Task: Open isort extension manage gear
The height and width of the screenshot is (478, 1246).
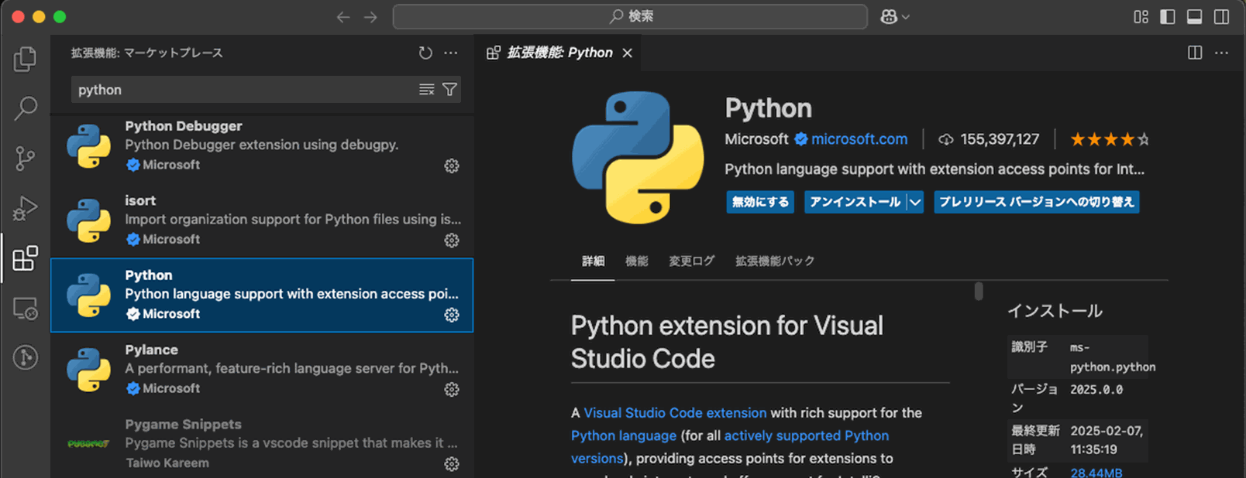Action: 452,241
